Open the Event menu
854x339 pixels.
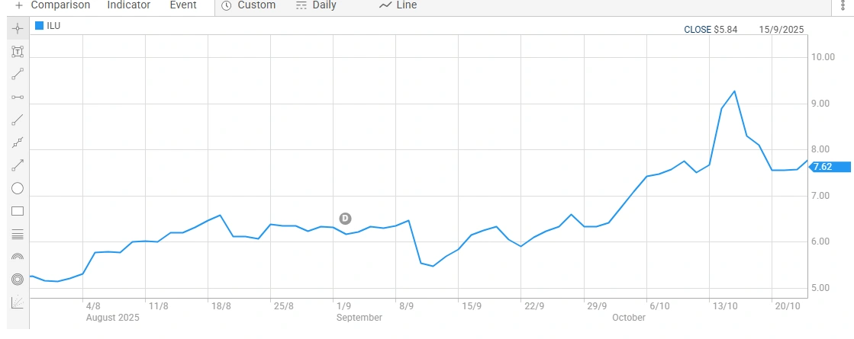tap(183, 5)
